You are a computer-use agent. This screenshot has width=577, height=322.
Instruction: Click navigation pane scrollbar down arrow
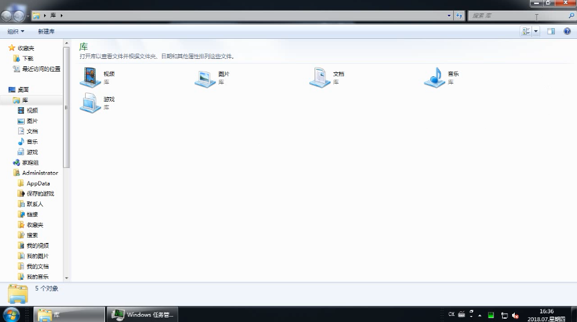pyautogui.click(x=67, y=278)
